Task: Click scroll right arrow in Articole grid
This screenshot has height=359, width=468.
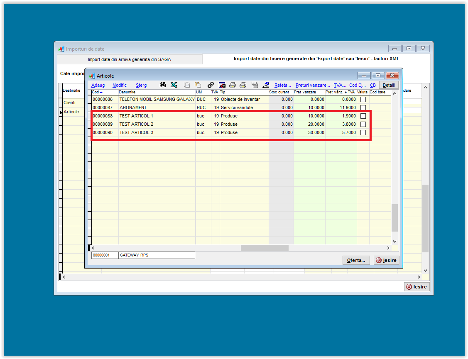Action: click(x=388, y=248)
